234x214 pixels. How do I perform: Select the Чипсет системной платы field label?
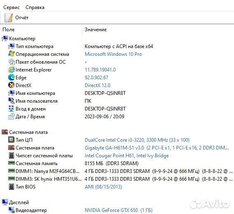pos(44,156)
